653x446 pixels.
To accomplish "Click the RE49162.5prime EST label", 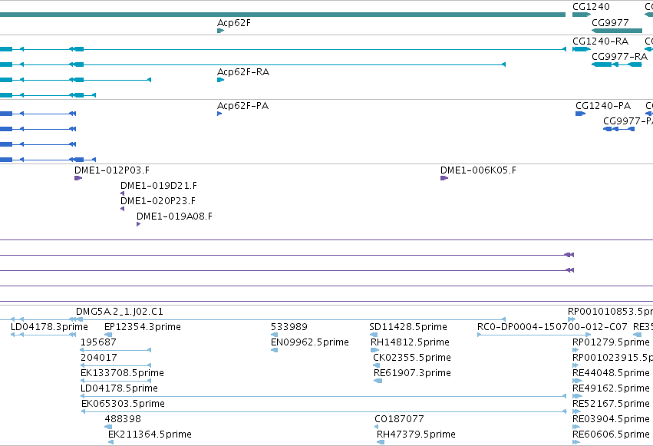I will click(x=611, y=388).
